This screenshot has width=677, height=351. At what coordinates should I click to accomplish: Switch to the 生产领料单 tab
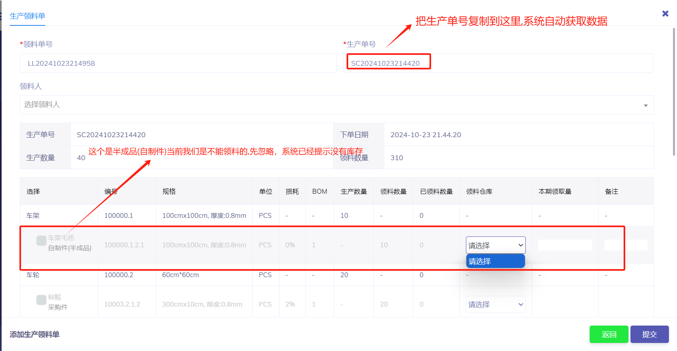click(x=28, y=16)
